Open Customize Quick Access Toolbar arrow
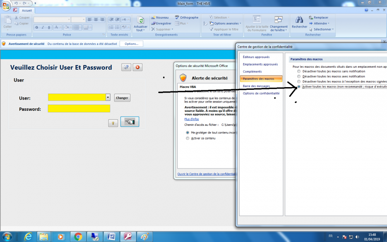 [x=35, y=3]
